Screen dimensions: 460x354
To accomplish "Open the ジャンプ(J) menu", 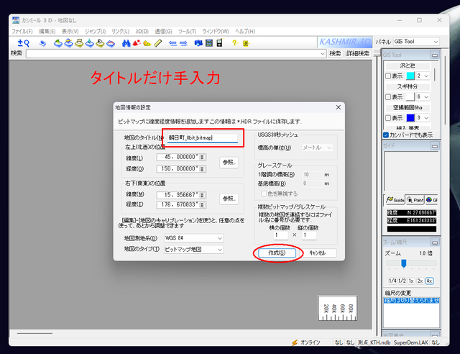I will coord(95,31).
